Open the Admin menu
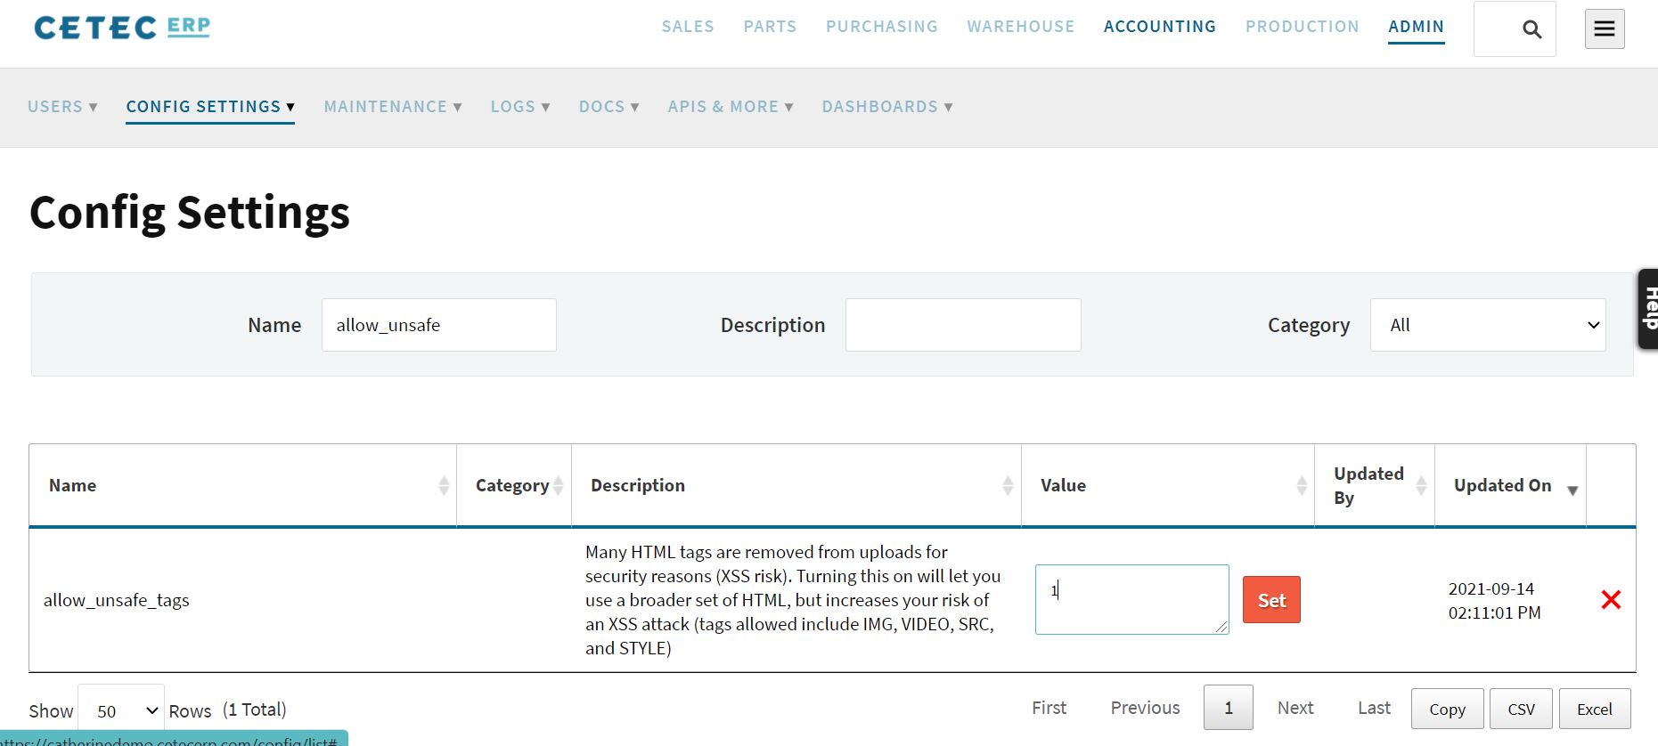 point(1416,27)
